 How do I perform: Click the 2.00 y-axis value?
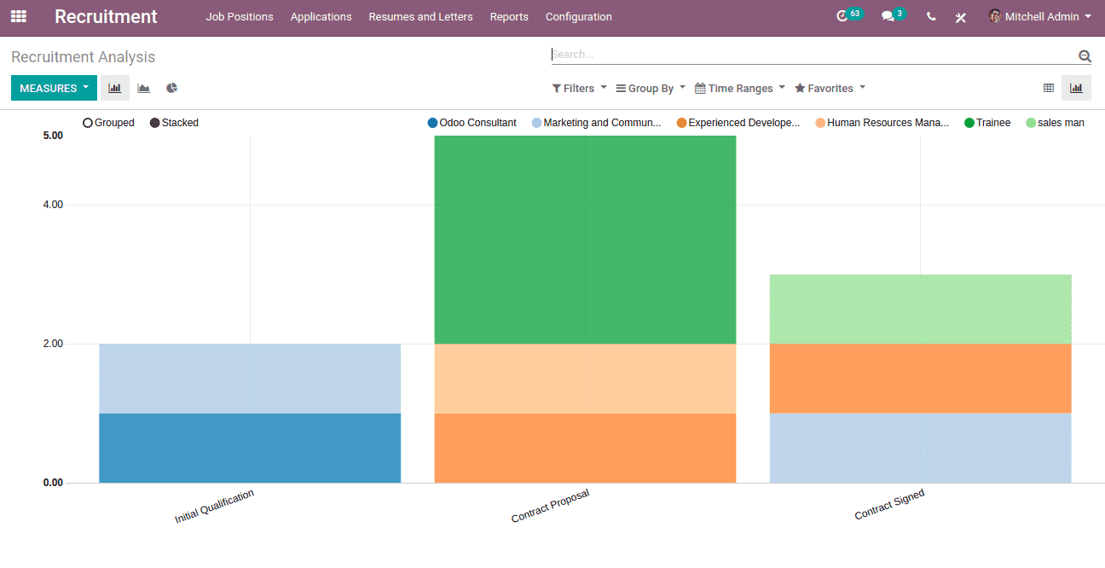[x=53, y=344]
